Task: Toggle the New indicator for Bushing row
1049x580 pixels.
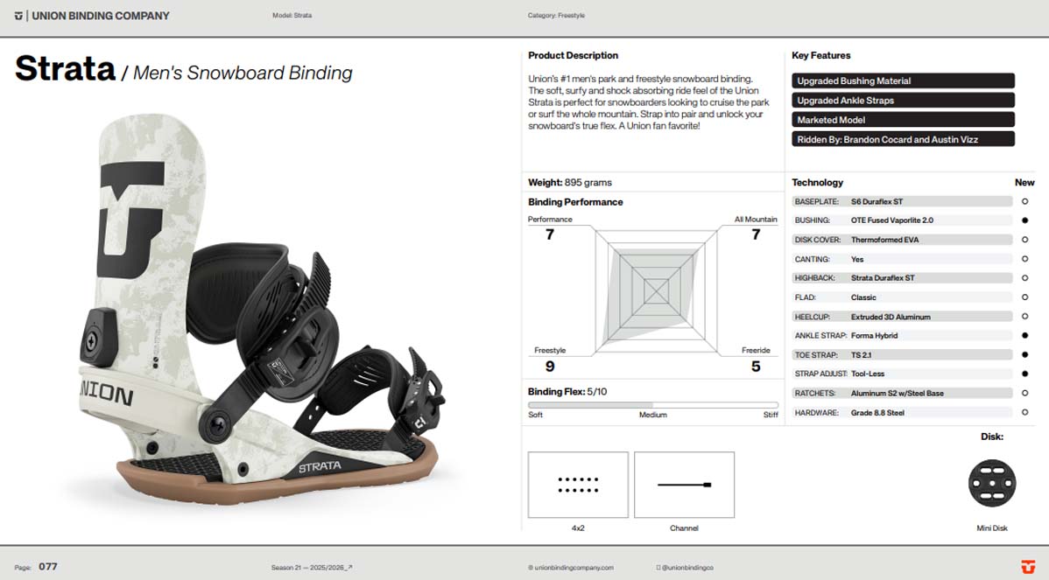Action: point(1024,220)
